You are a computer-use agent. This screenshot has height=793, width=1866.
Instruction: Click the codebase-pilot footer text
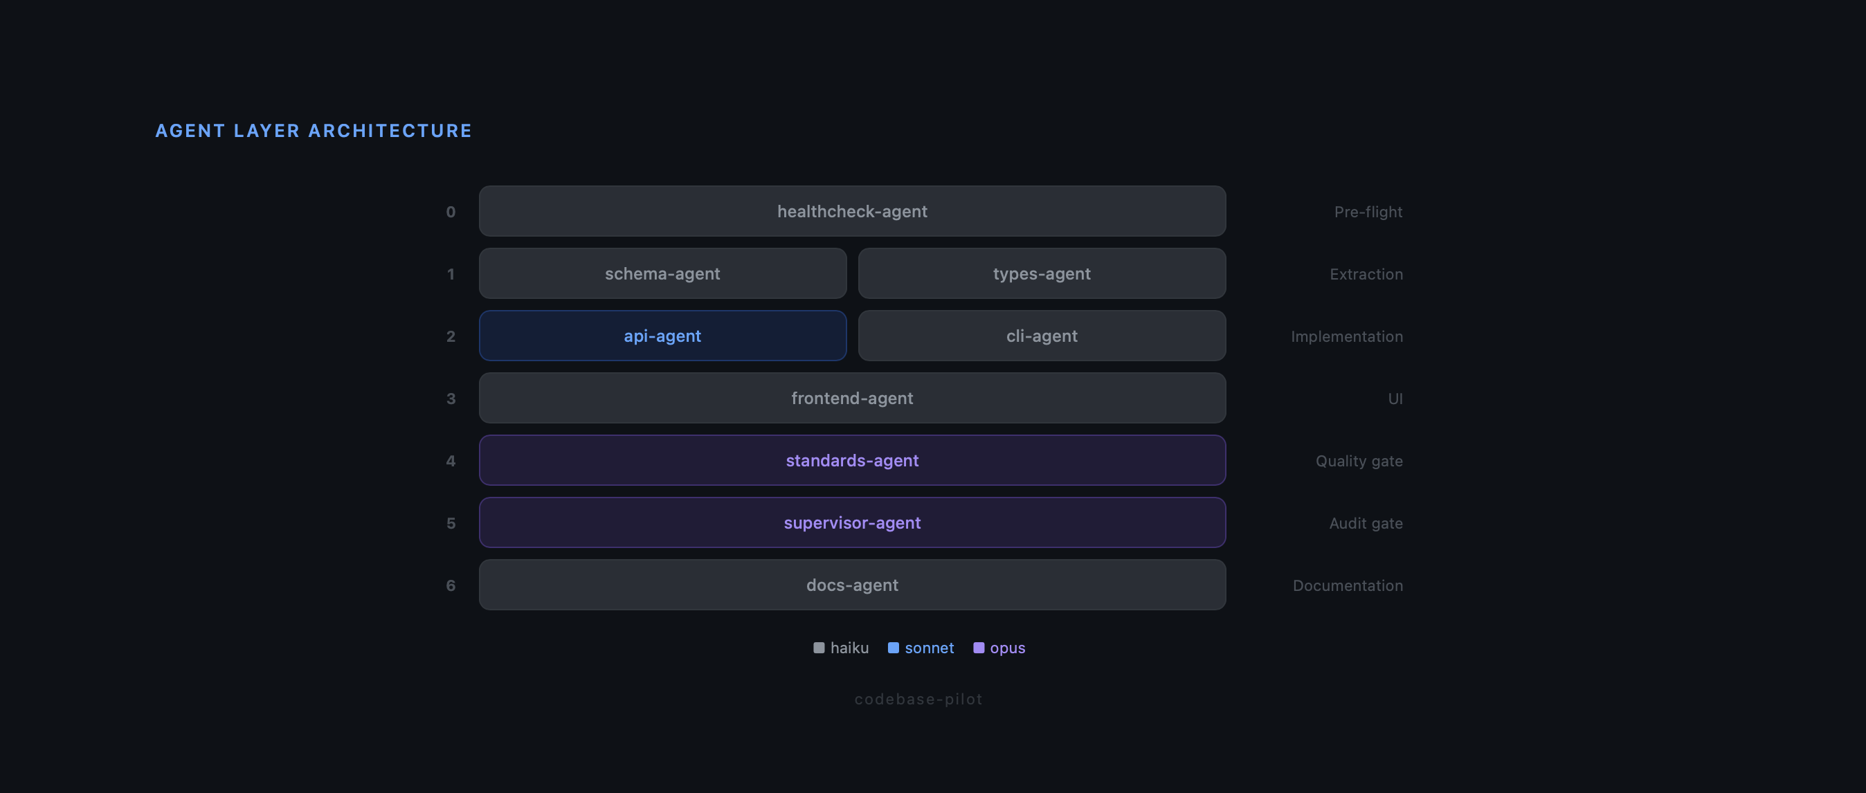click(x=918, y=698)
